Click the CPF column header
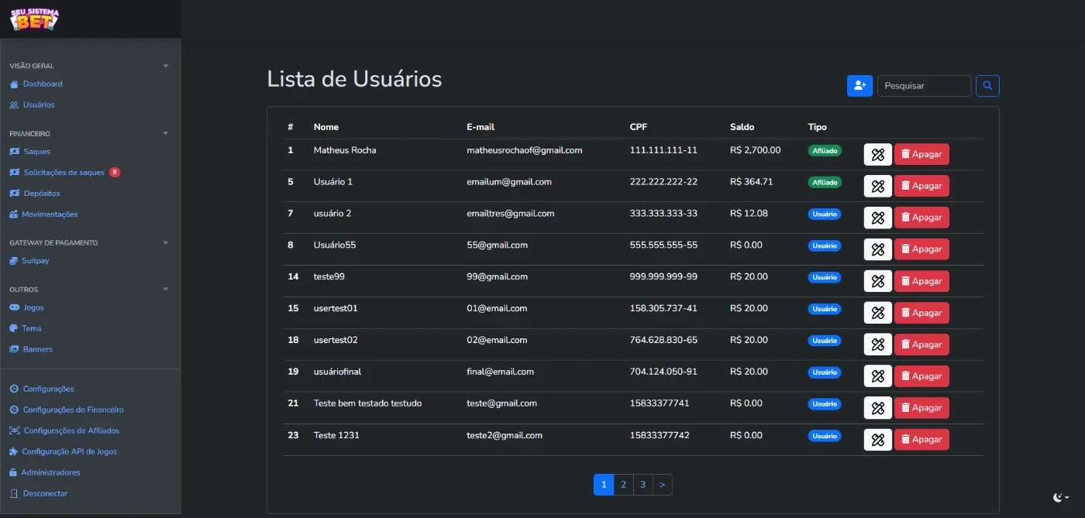Screen dimensions: 1085x518 tap(639, 127)
